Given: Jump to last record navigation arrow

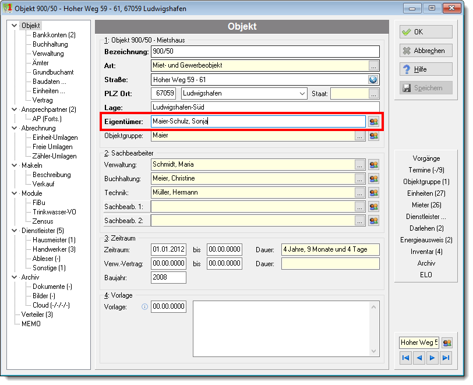Looking at the screenshot, I should coord(446,358).
